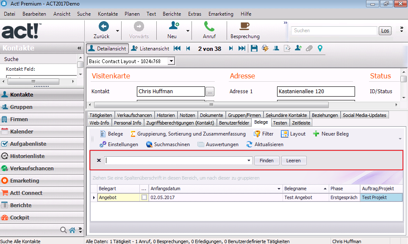Open Anfangsdatum column filter arrow
Viewport: 408px width, 244px height.
pyautogui.click(x=279, y=189)
